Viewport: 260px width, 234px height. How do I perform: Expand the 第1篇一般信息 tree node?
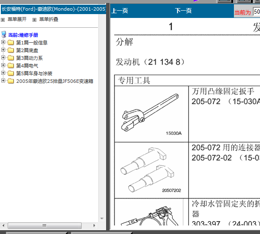click(x=3, y=42)
